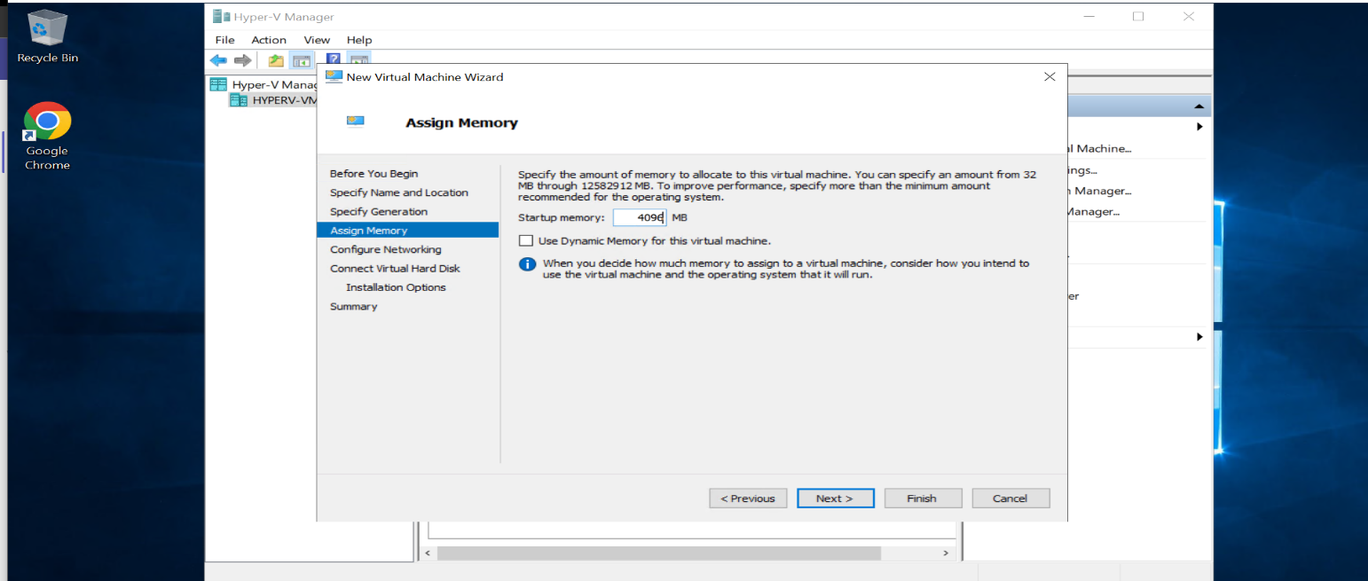1368x581 pixels.
Task: Click the grey Forward arrow in toolbar
Action: coord(242,60)
